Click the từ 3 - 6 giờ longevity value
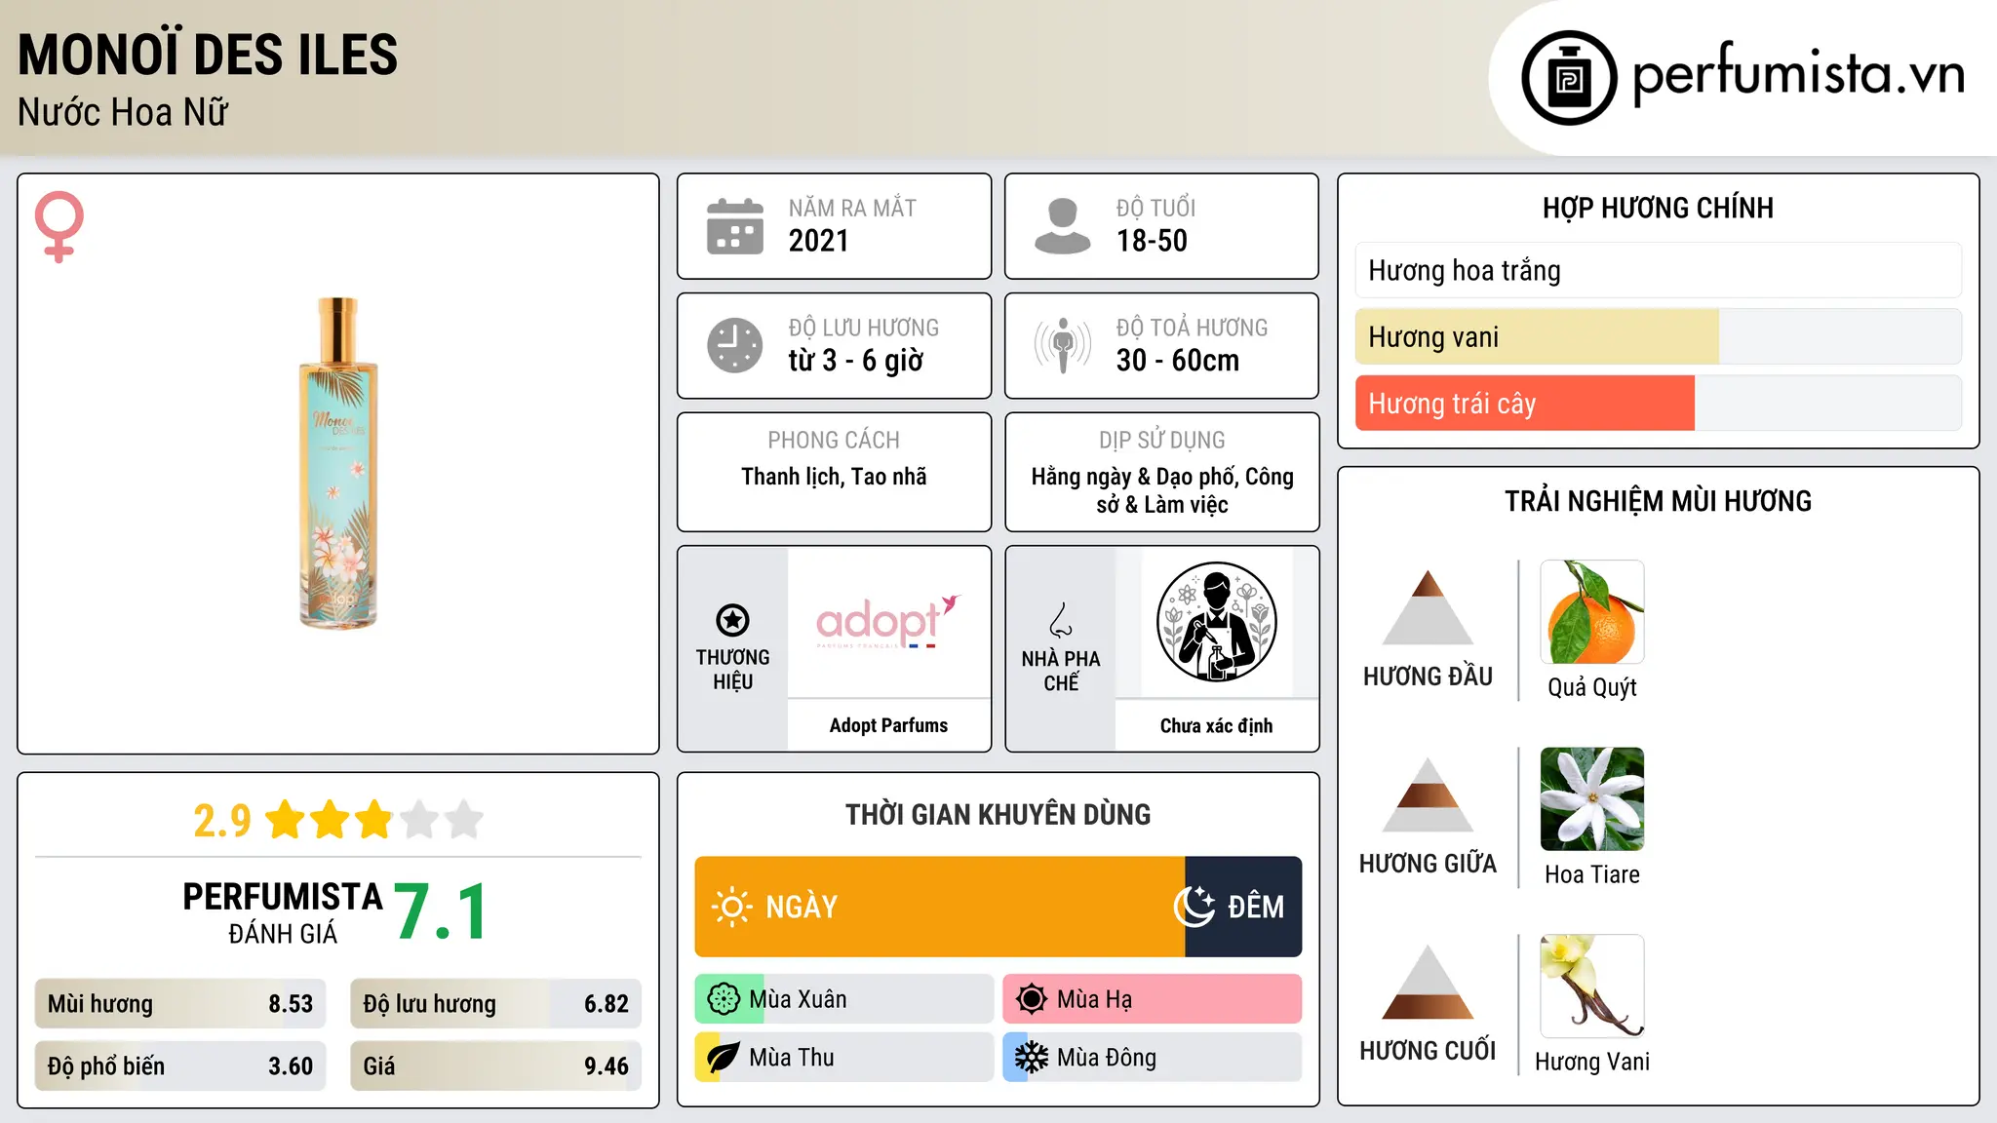Viewport: 1997px width, 1123px height. coord(856,361)
